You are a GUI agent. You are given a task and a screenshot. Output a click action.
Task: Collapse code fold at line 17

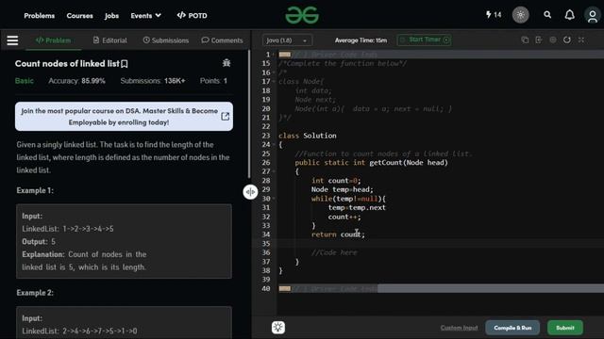pos(274,82)
